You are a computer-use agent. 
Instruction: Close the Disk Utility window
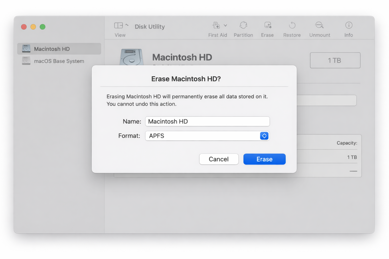[24, 27]
